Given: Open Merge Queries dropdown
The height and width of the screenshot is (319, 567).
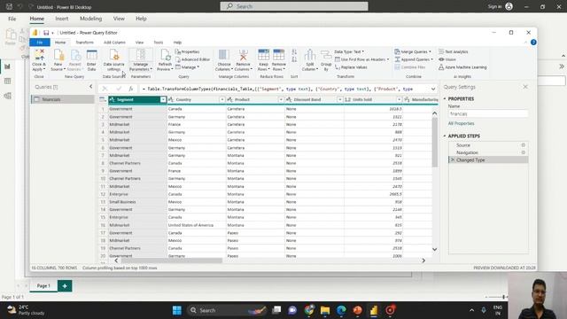Looking at the screenshot, I should pyautogui.click(x=413, y=51).
